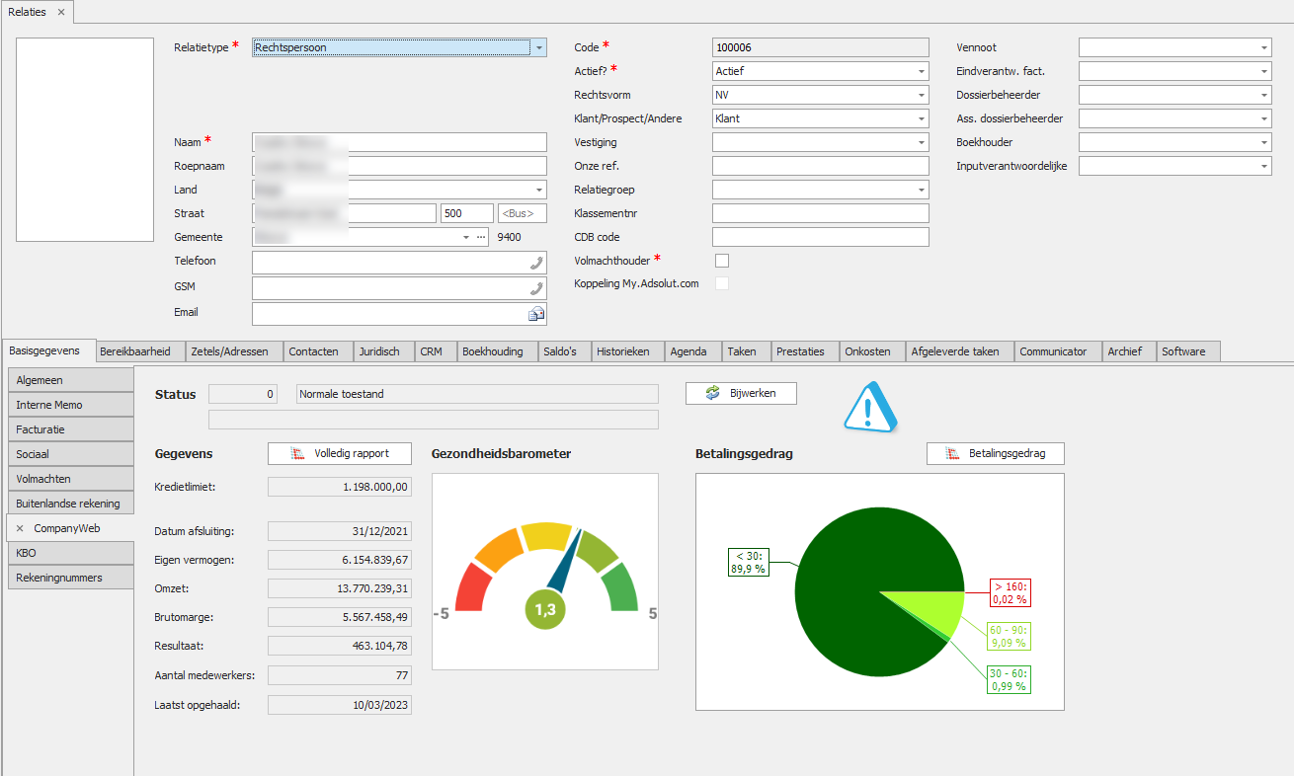Click the phone icon in Telefoon field

[x=536, y=262]
